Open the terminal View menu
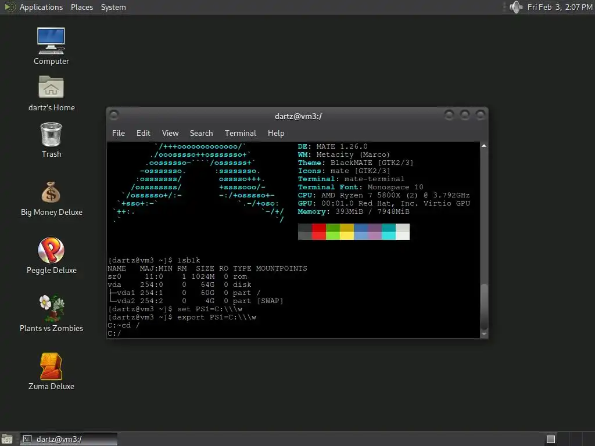Image resolution: width=595 pixels, height=446 pixels. [170, 133]
